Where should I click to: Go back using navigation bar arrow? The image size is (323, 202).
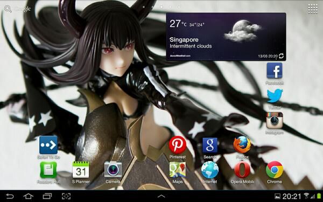[10, 196]
